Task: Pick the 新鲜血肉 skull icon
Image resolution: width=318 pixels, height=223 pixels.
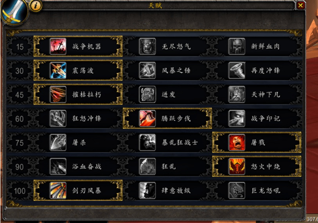Action: 237,47
